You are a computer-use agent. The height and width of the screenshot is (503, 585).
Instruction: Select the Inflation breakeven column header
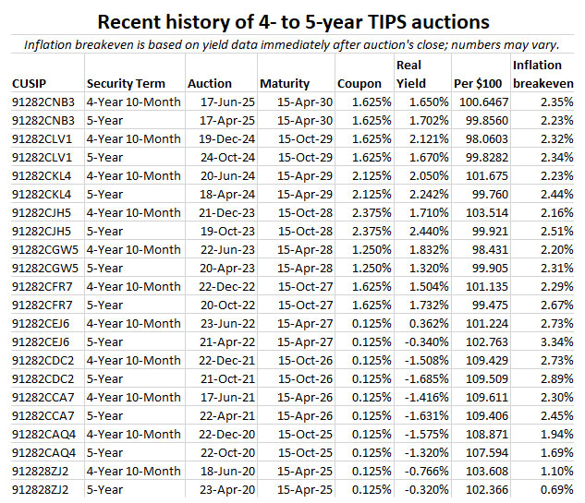pos(542,74)
